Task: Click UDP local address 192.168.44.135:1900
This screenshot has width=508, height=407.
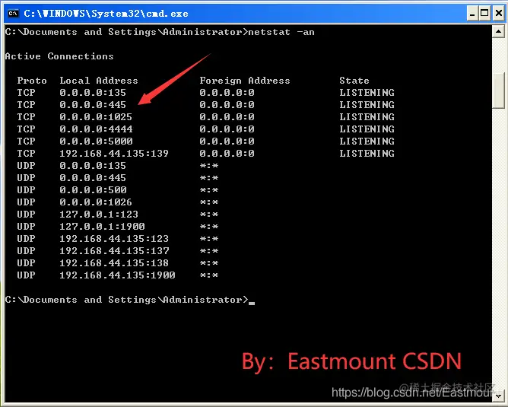Action: [x=117, y=275]
